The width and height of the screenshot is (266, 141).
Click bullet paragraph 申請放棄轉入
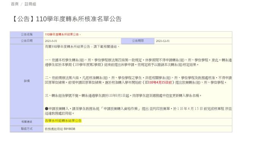[138, 111]
